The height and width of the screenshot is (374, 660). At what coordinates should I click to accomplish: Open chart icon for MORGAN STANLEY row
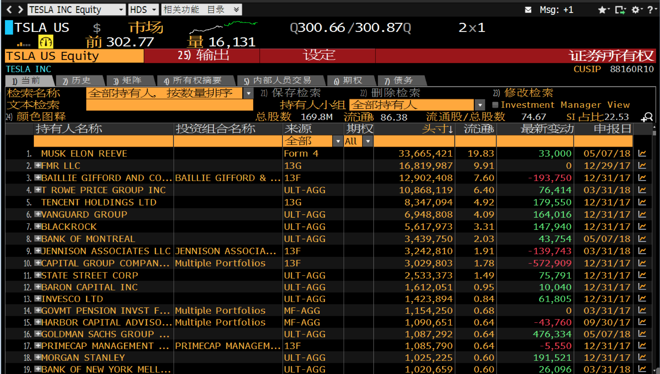[x=642, y=357]
